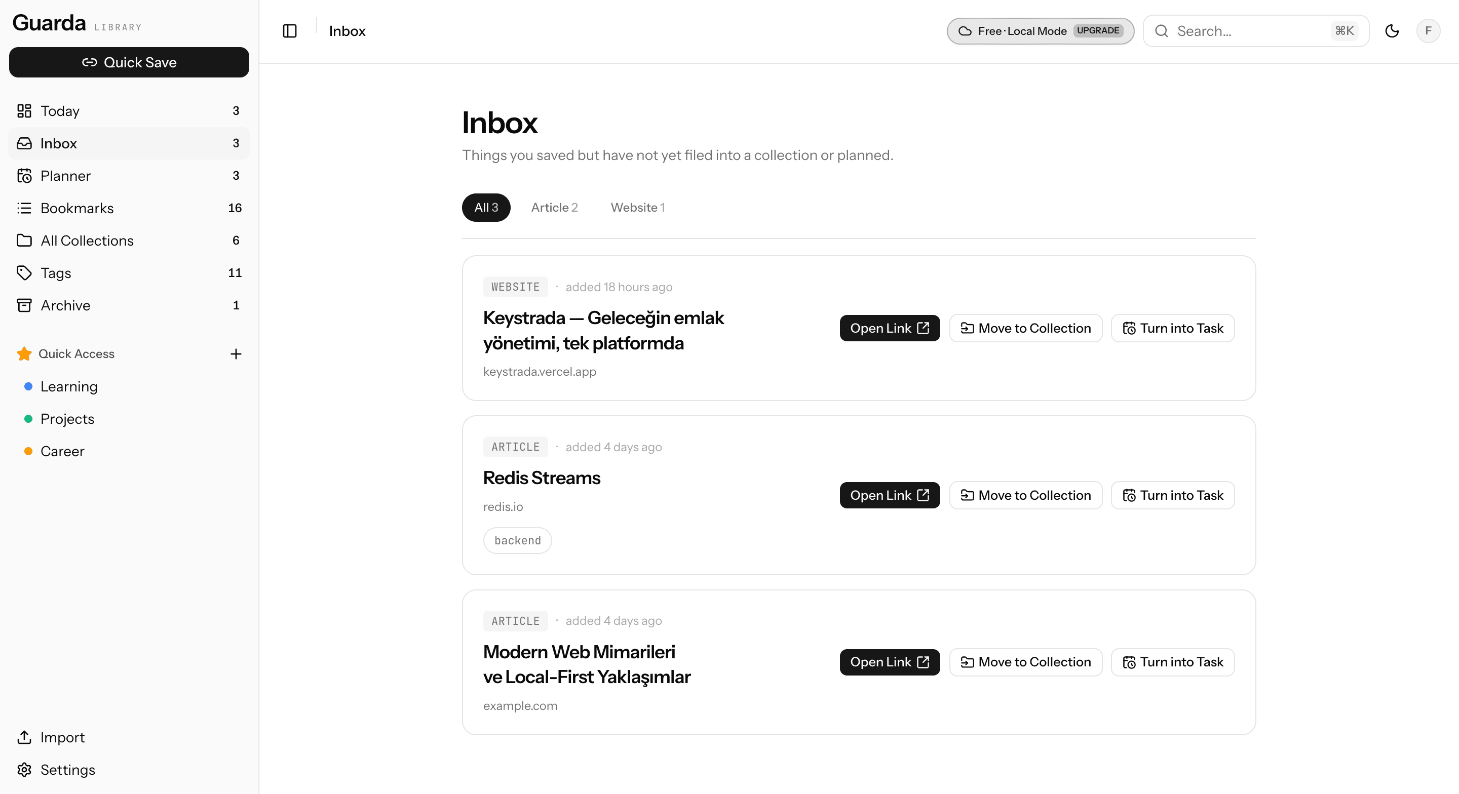Switch to dark mode moon icon
This screenshot has width=1459, height=794.
1392,31
